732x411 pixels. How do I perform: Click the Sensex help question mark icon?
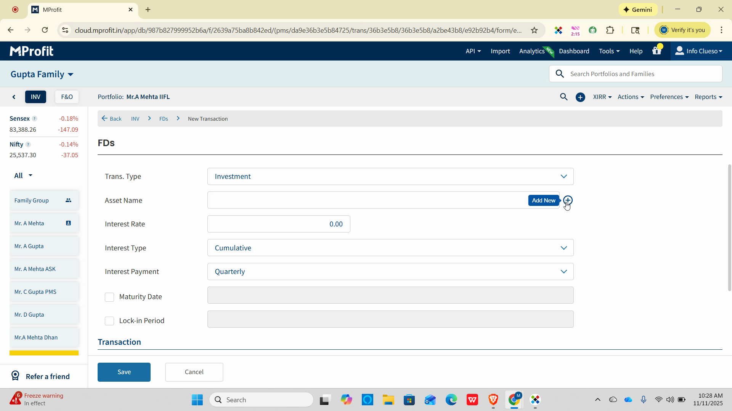pos(34,119)
